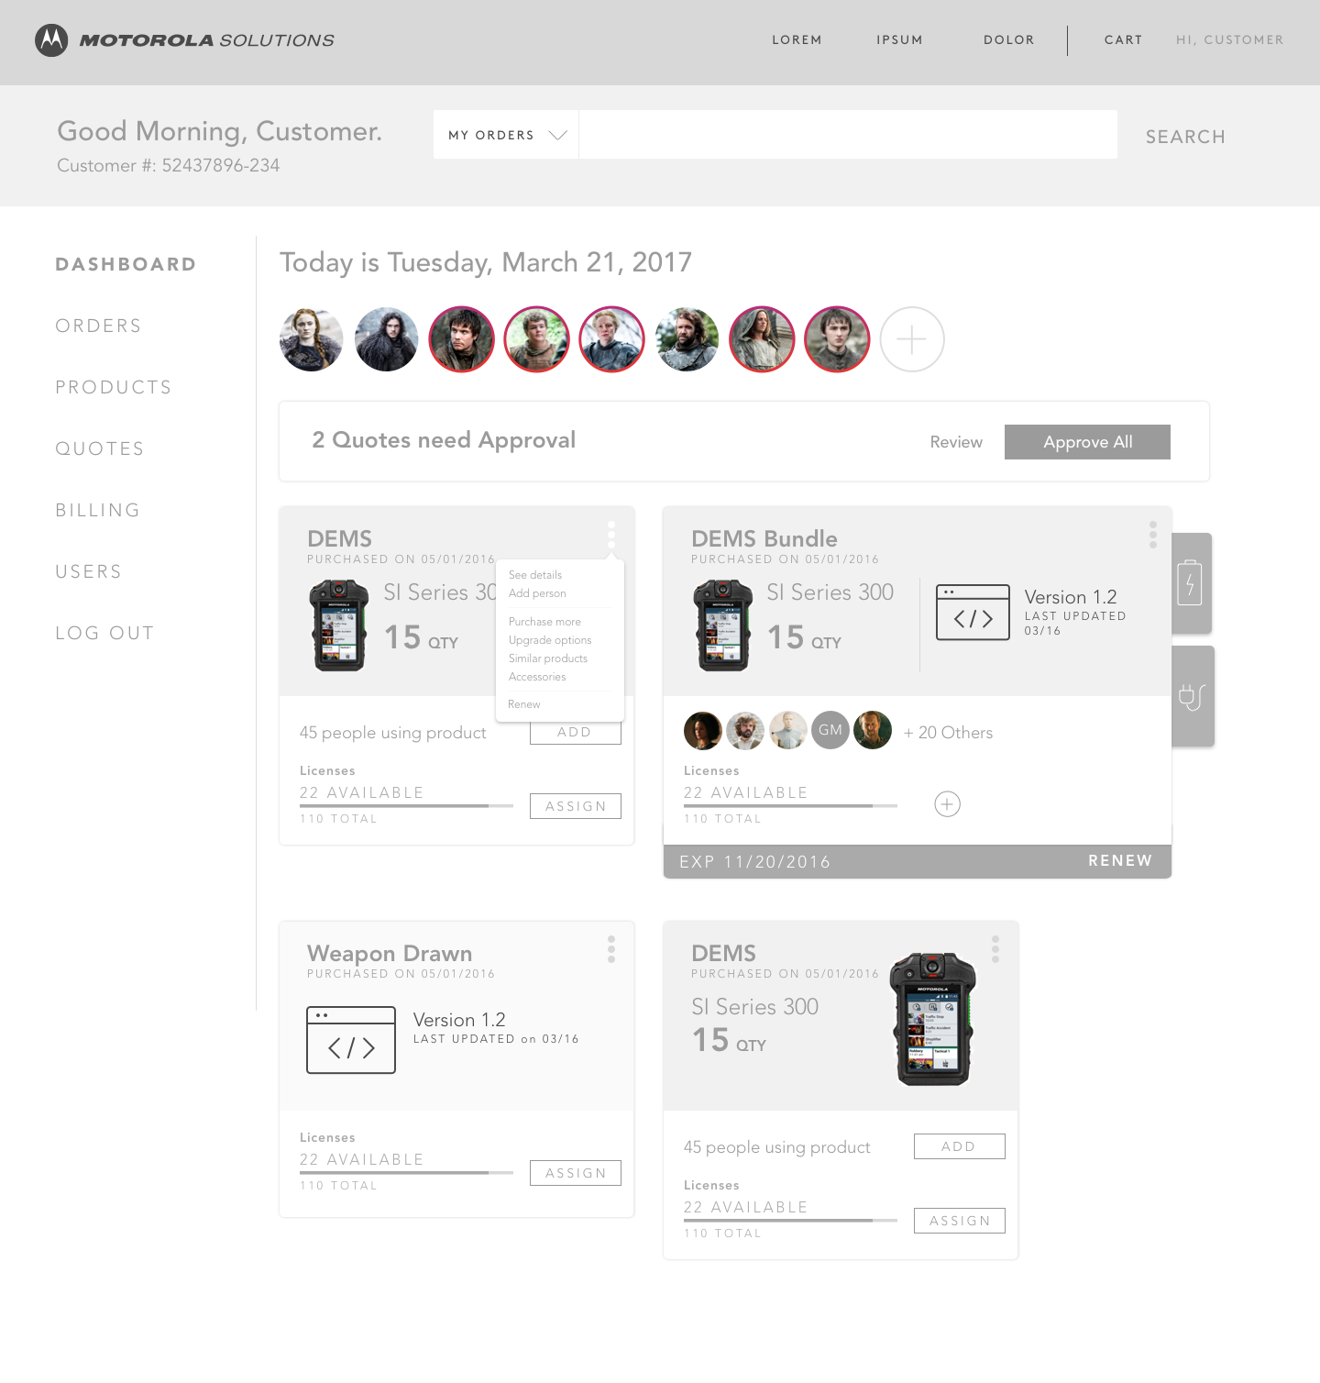Choose 'Upgrade options' from the popup menu
The image size is (1320, 1383).
pos(550,640)
